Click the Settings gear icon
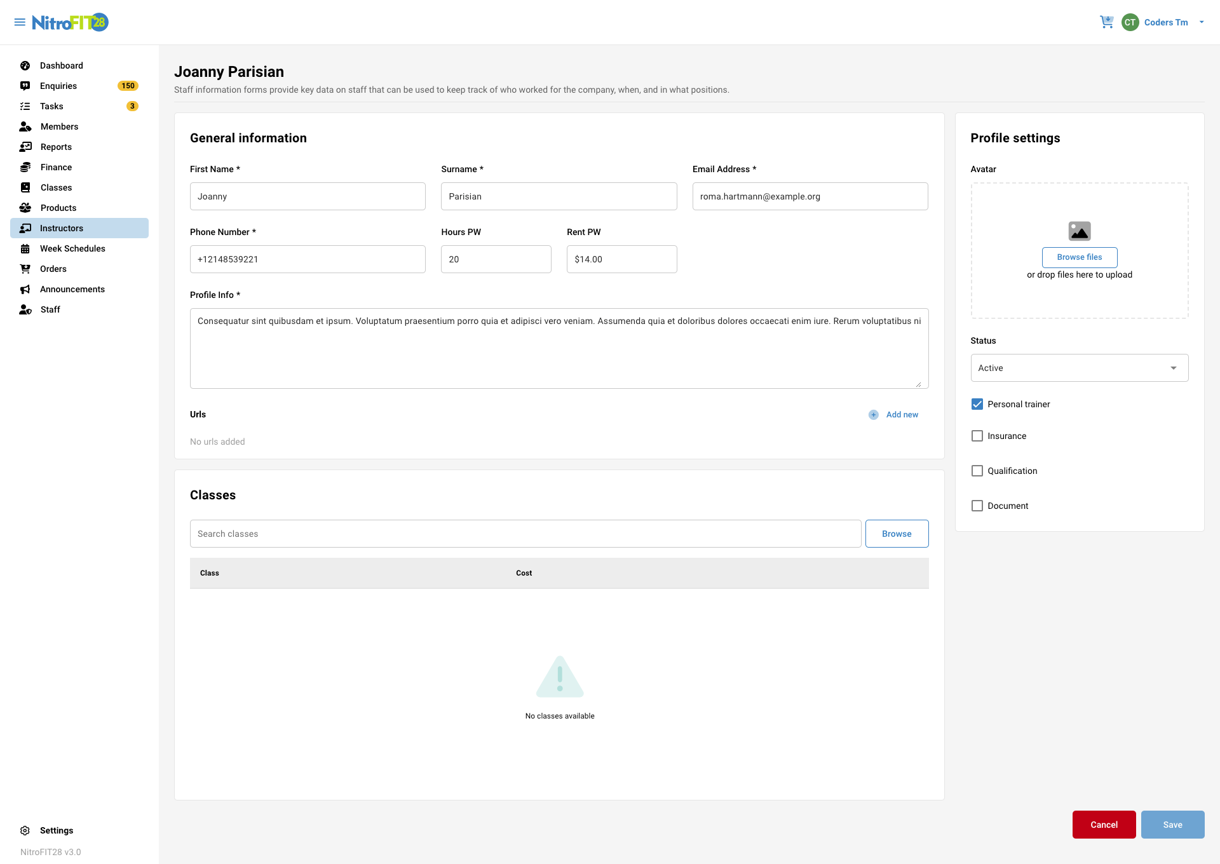The width and height of the screenshot is (1220, 864). [25, 830]
